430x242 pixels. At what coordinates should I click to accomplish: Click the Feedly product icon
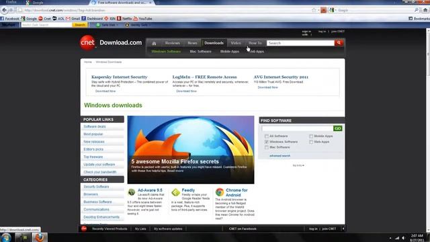pyautogui.click(x=175, y=192)
